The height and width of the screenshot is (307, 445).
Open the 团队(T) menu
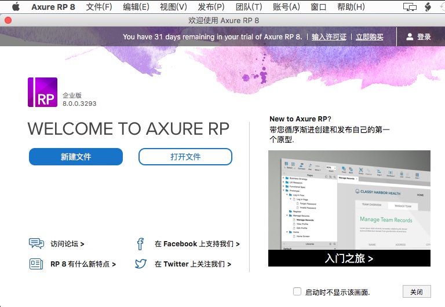(249, 7)
